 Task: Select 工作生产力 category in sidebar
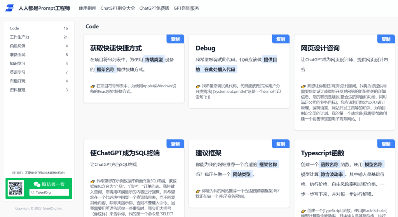tap(19, 37)
